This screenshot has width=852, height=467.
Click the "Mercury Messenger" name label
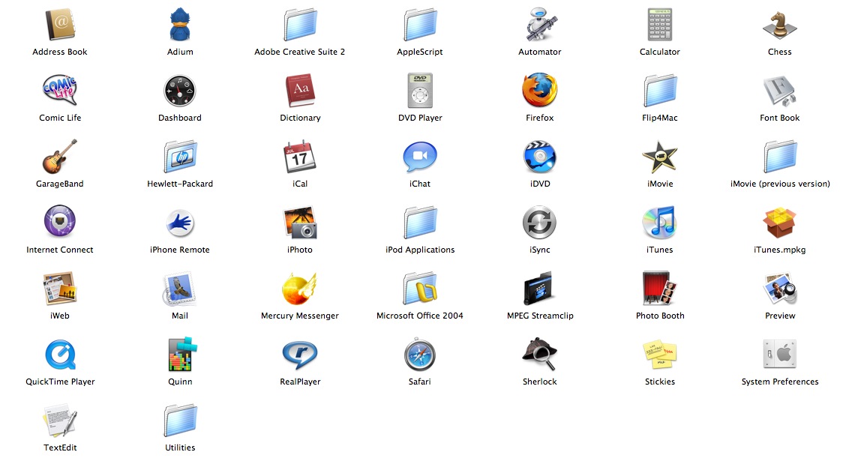pyautogui.click(x=300, y=316)
